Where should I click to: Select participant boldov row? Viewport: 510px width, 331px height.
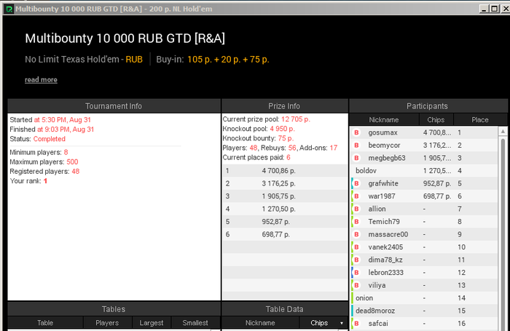tap(424, 170)
